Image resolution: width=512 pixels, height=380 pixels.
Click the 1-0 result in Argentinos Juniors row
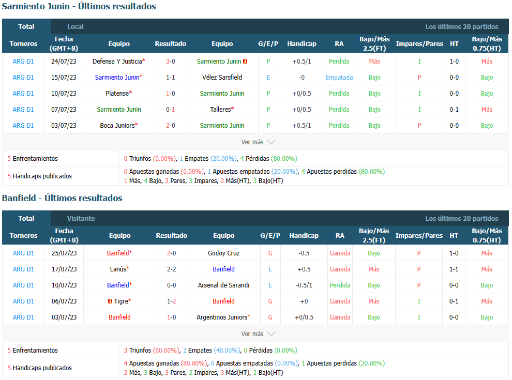(171, 317)
